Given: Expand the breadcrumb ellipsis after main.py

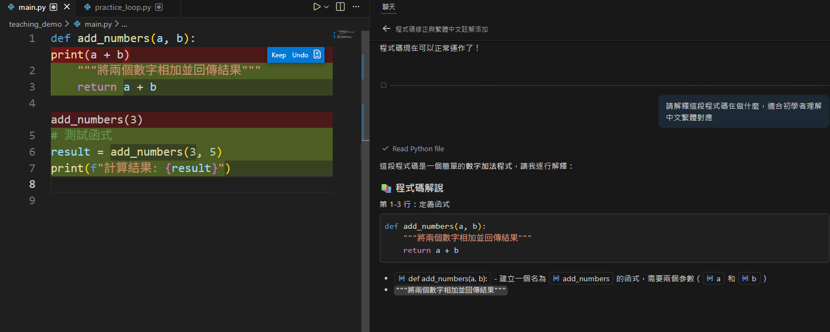Looking at the screenshot, I should click(124, 24).
